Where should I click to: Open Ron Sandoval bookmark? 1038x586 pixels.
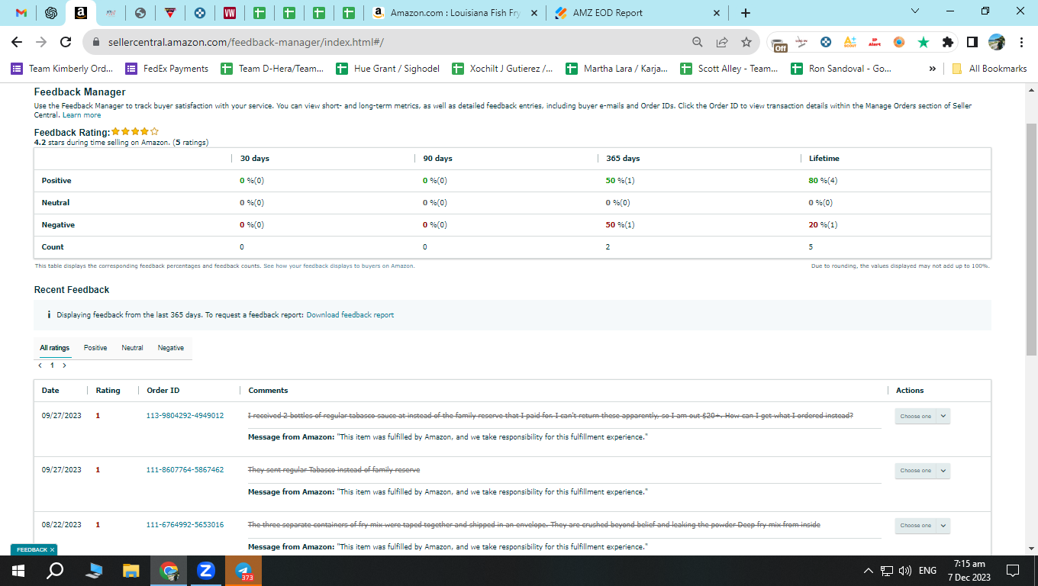point(841,69)
